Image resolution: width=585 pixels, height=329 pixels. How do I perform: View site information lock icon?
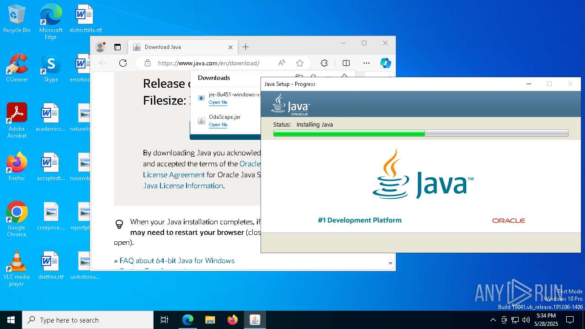pos(148,63)
